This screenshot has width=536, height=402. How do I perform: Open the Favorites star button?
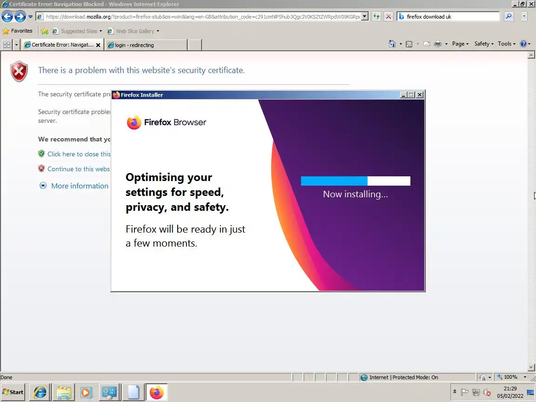point(17,31)
